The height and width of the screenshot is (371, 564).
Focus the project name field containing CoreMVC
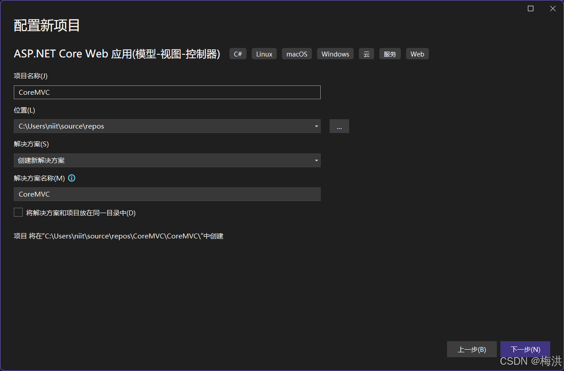pos(167,92)
